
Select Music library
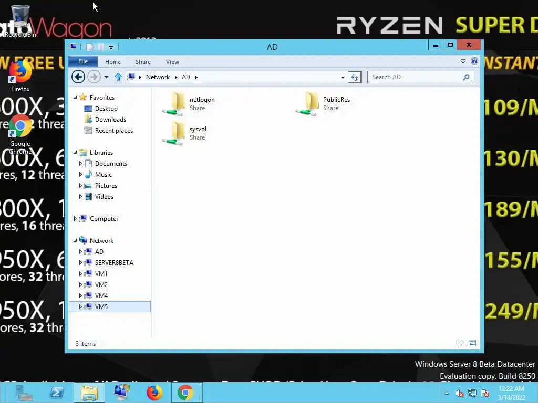click(x=104, y=175)
